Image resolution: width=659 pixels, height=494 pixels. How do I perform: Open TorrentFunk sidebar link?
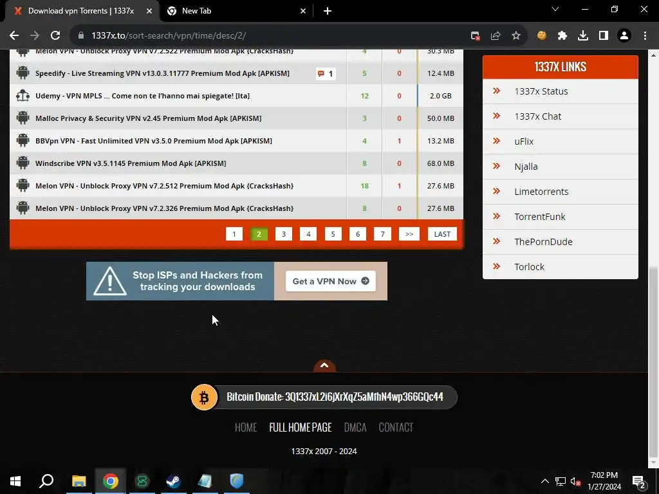[540, 217]
